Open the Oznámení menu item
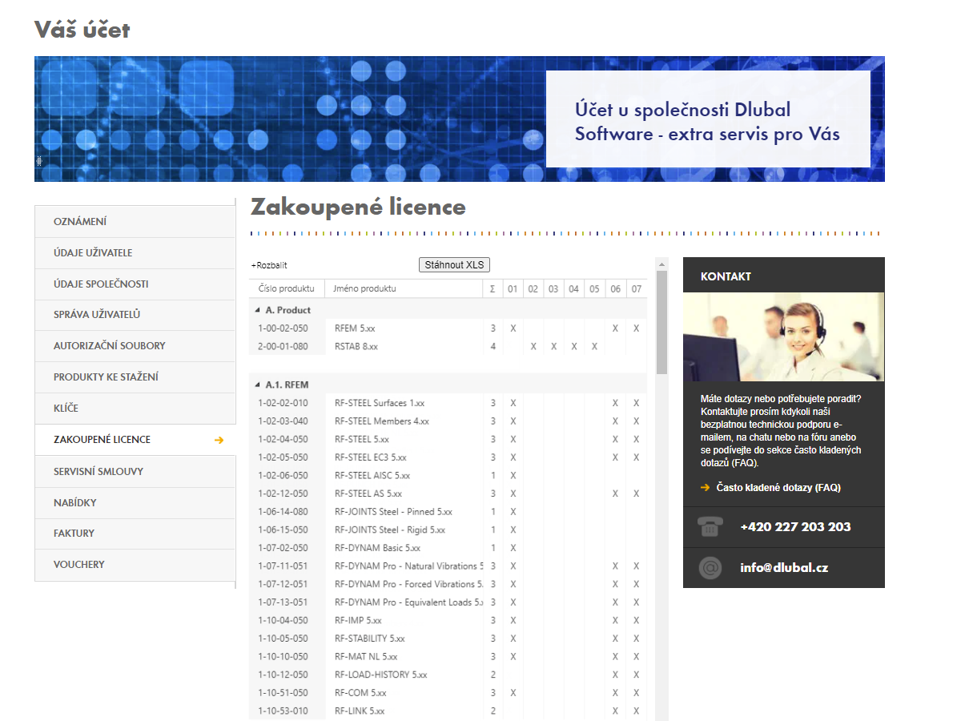 (135, 222)
